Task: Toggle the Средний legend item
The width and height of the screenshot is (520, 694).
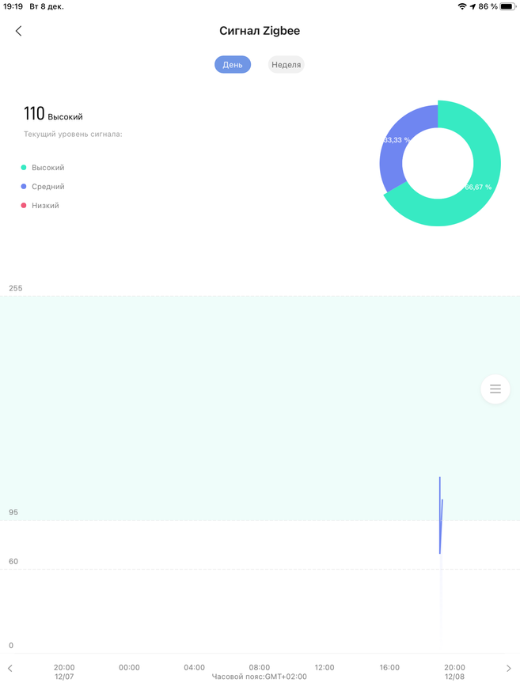Action: click(43, 187)
